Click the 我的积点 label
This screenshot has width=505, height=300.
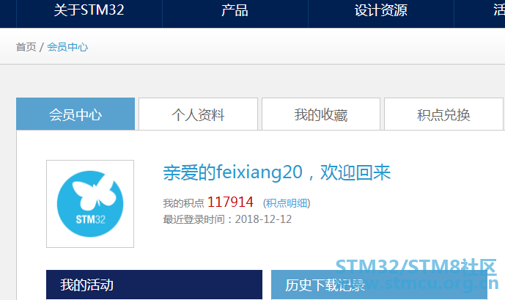[183, 203]
